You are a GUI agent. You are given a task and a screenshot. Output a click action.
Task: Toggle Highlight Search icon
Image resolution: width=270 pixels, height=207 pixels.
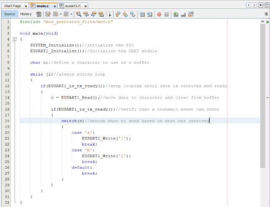click(x=101, y=14)
